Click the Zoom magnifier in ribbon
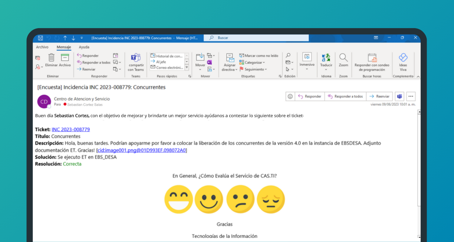This screenshot has width=454, height=242. point(343,60)
